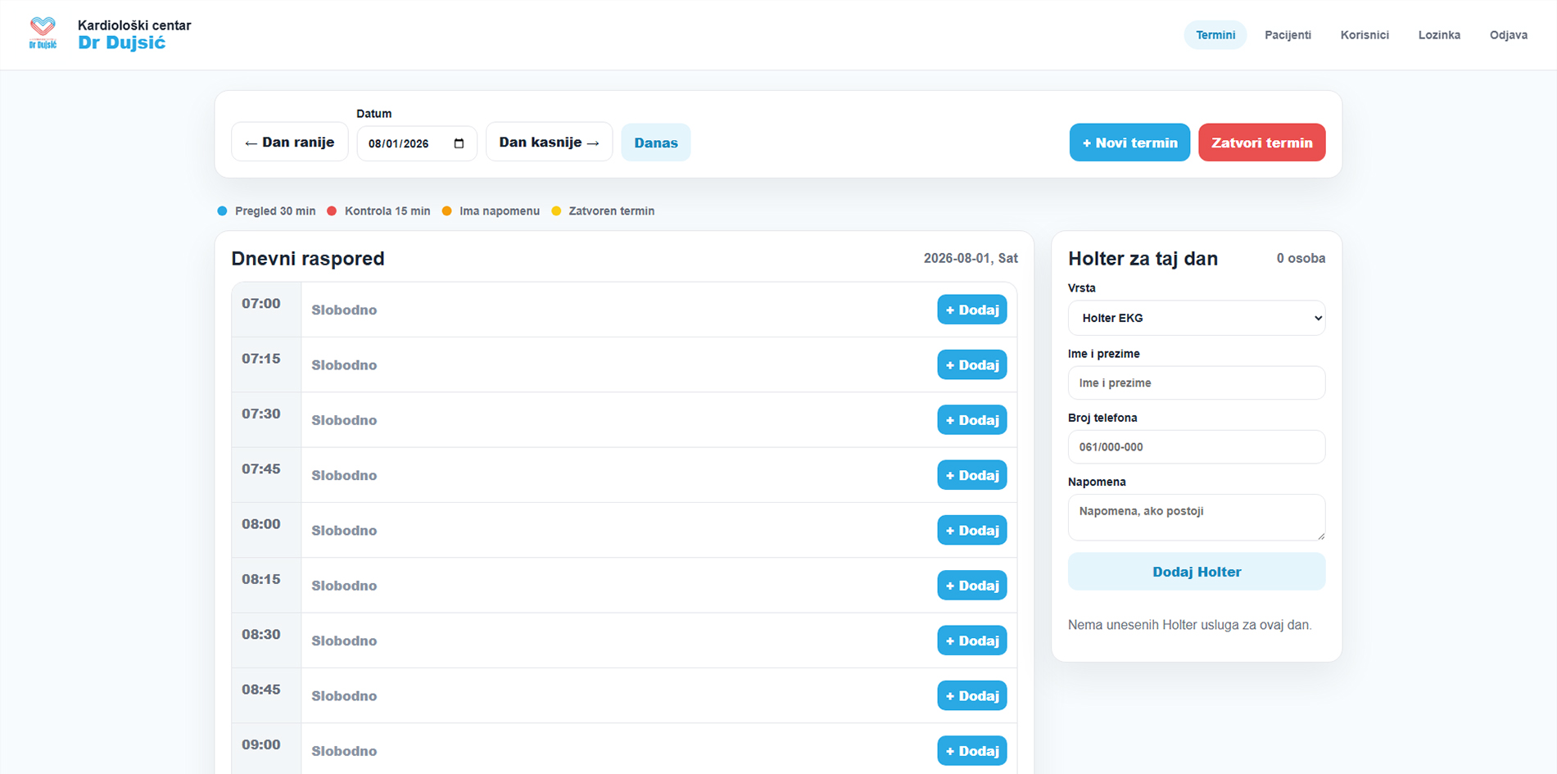The width and height of the screenshot is (1557, 774).
Task: Open the Korisnici page
Action: tap(1365, 35)
